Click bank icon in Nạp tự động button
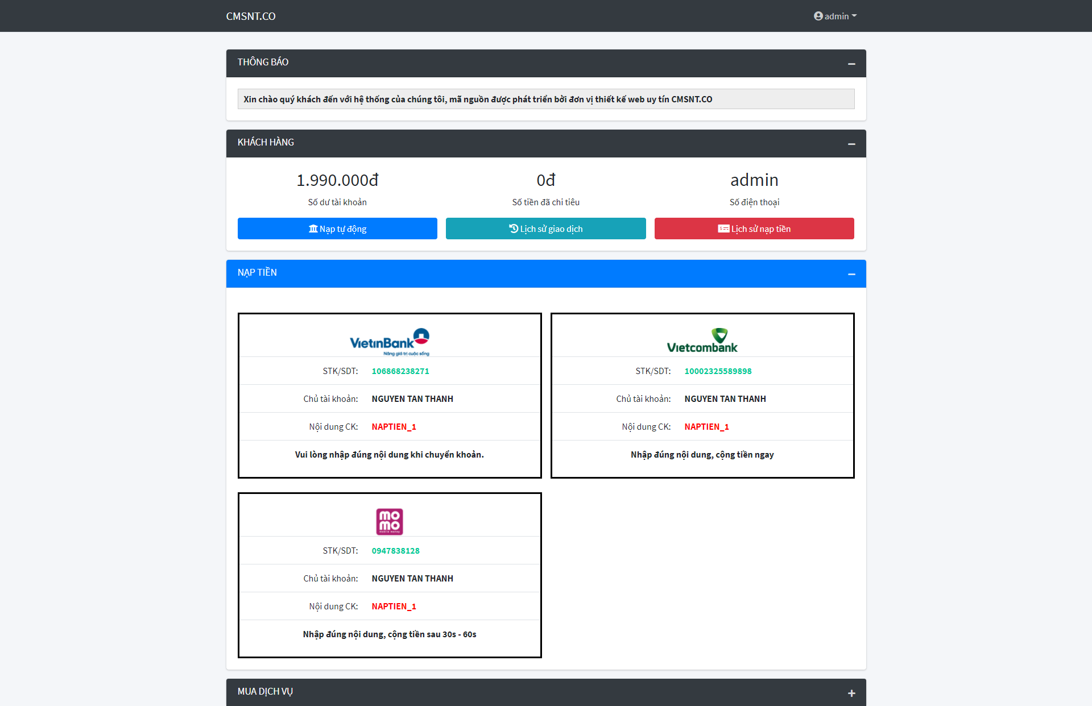The width and height of the screenshot is (1092, 706). (313, 229)
